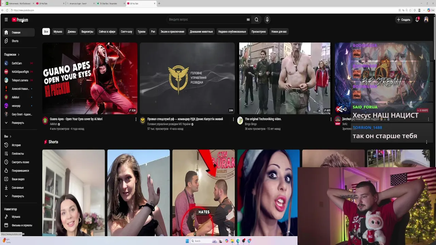Select the Все filter chip
The image size is (436, 245).
pos(46,32)
